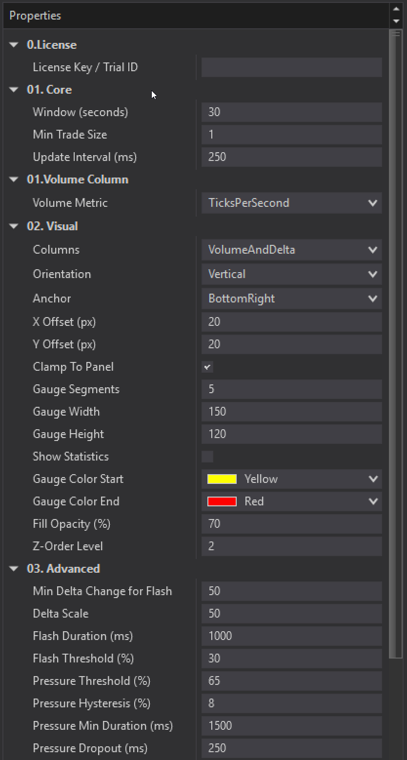Click the yellow Gauge Color Start swatch
The height and width of the screenshot is (760, 407).
click(x=222, y=479)
